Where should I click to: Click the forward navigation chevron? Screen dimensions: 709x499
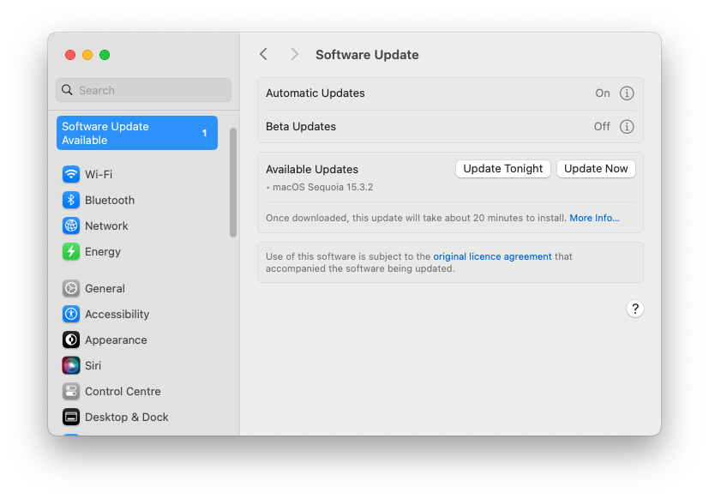[x=294, y=54]
